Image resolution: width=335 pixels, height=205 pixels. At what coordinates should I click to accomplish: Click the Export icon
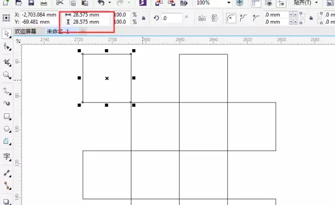click(171, 3)
